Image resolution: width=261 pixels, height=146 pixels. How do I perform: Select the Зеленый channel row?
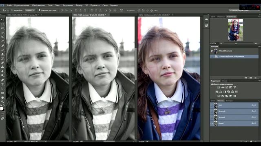click(x=234, y=117)
